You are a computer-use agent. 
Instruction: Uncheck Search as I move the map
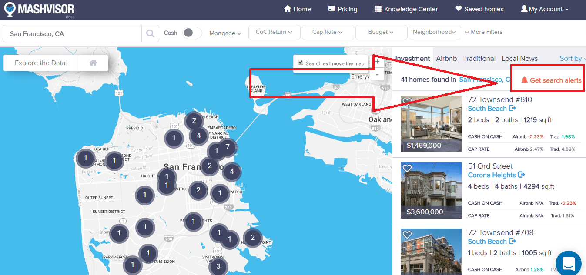tap(301, 63)
